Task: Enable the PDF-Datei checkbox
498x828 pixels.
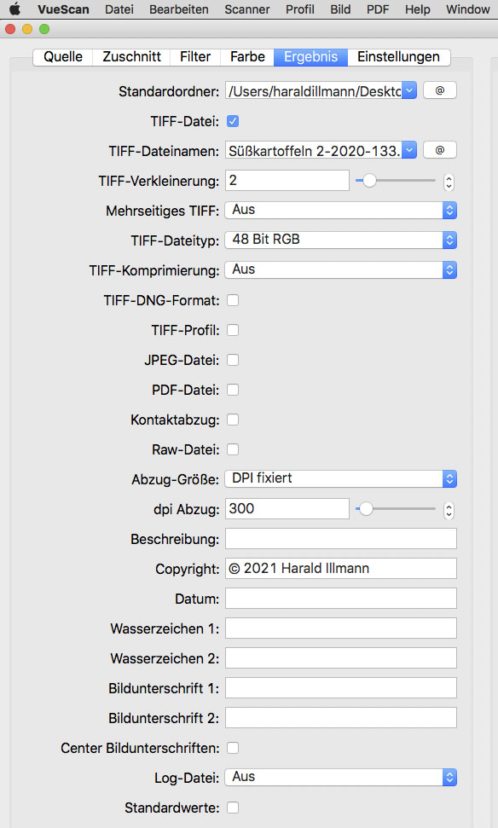Action: (x=233, y=390)
